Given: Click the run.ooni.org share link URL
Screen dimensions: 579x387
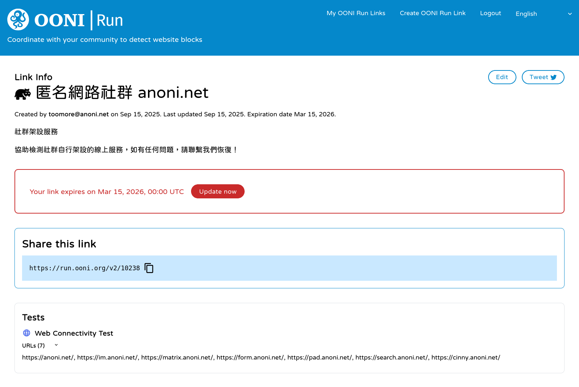Looking at the screenshot, I should pyautogui.click(x=84, y=268).
